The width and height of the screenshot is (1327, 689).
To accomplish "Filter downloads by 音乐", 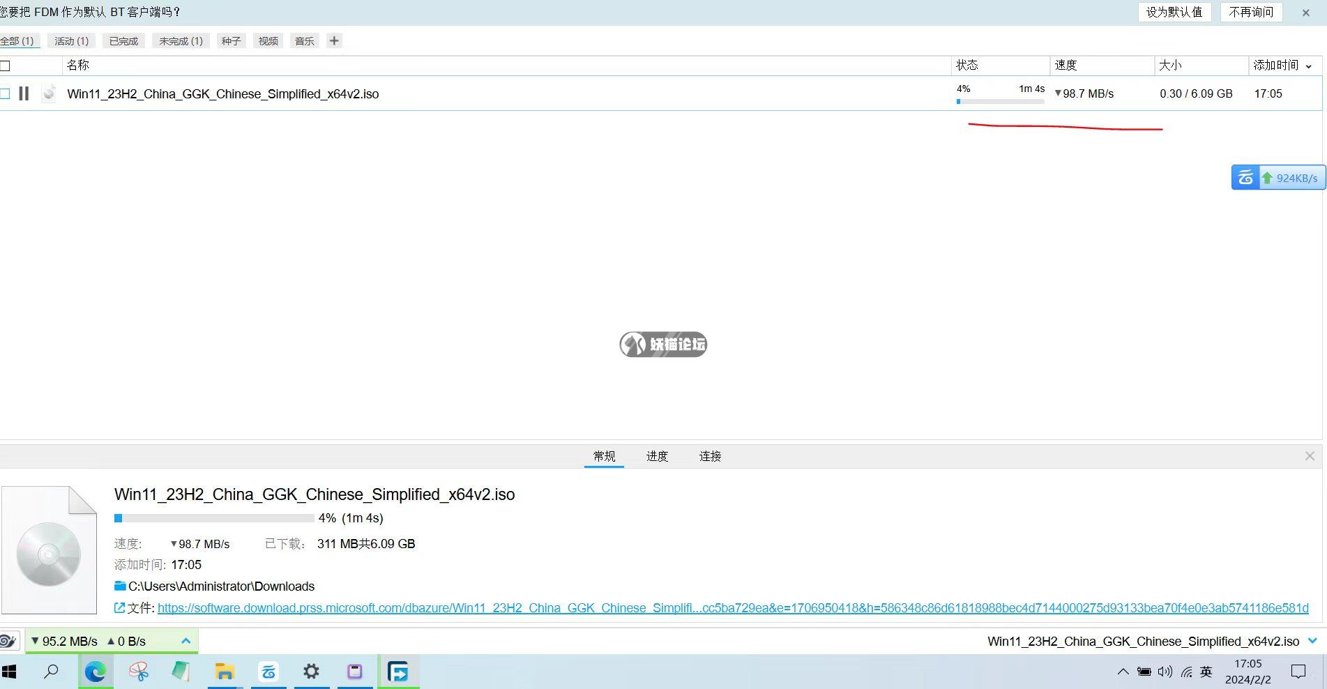I will [305, 41].
